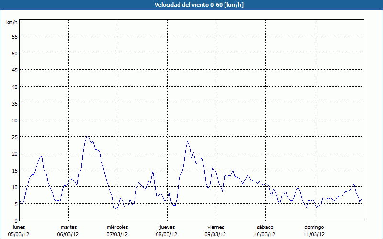Select the 'miércoles' day label
Viewport: 383px width, 239px height.
pyautogui.click(x=117, y=227)
